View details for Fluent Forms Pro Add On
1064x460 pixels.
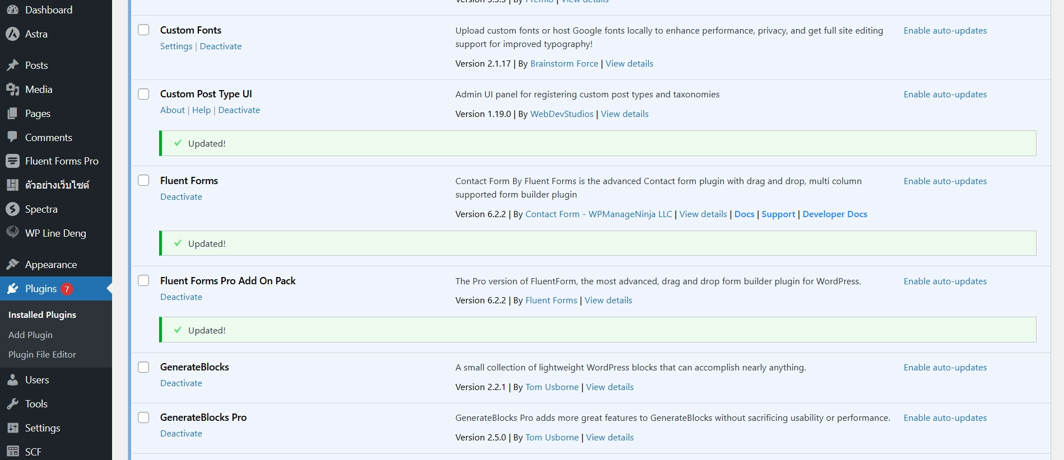point(608,300)
